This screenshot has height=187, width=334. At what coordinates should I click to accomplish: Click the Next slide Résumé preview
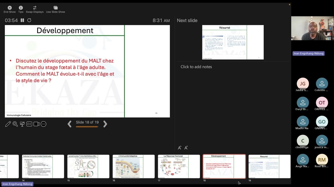point(233,42)
